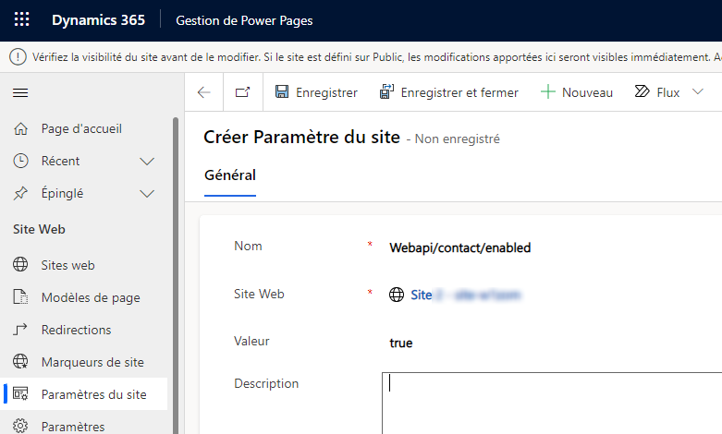Click inside the Description text box
The image size is (722, 434).
[x=552, y=404]
